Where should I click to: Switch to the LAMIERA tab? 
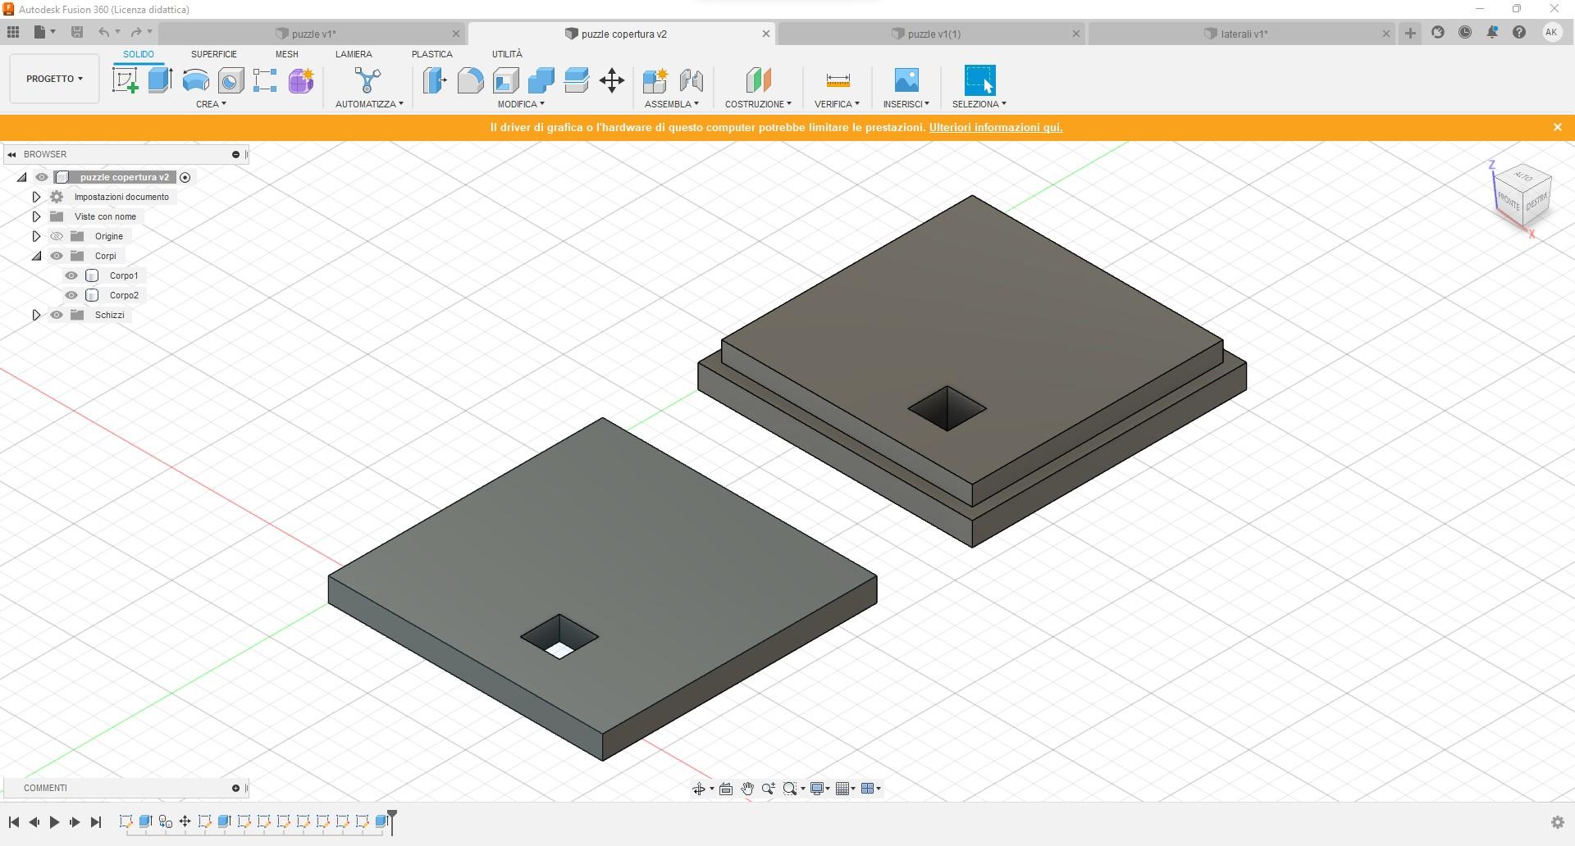(354, 54)
